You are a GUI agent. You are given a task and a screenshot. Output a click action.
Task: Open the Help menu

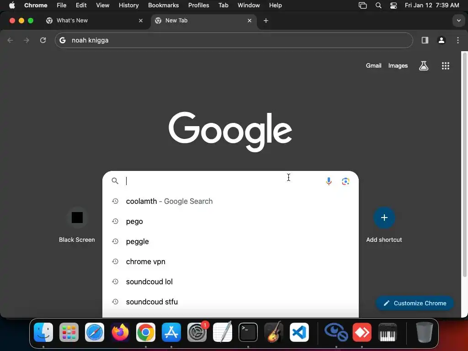(275, 5)
